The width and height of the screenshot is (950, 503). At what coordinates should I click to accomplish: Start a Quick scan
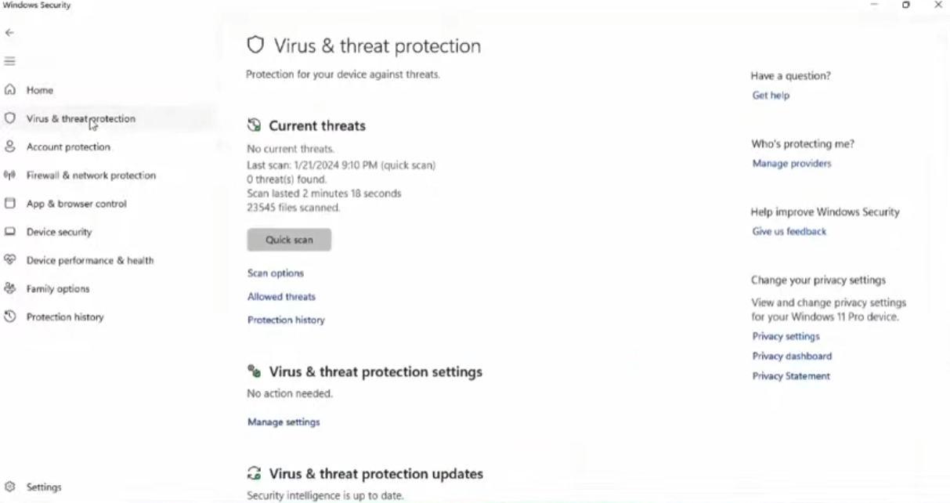289,240
